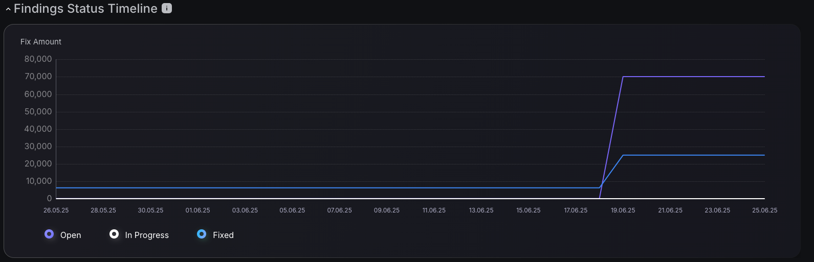Toggle the In Progress series legend marker

point(114,234)
